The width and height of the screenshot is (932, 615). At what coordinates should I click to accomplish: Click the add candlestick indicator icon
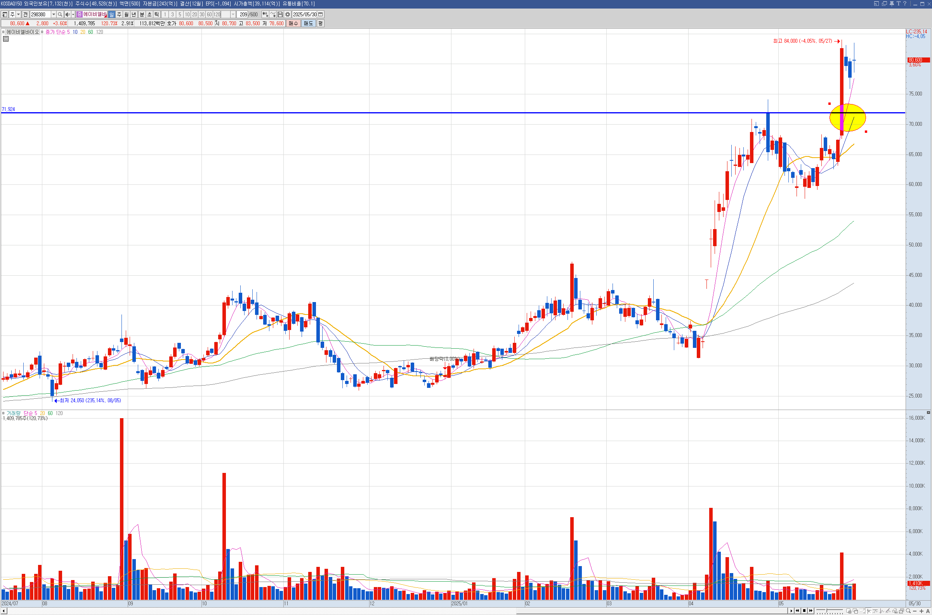pos(265,14)
